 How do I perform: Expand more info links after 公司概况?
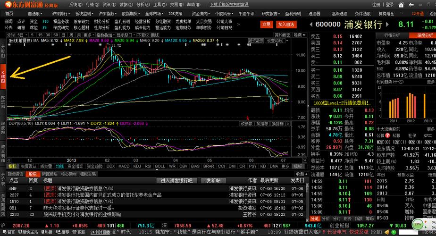[238, 25]
